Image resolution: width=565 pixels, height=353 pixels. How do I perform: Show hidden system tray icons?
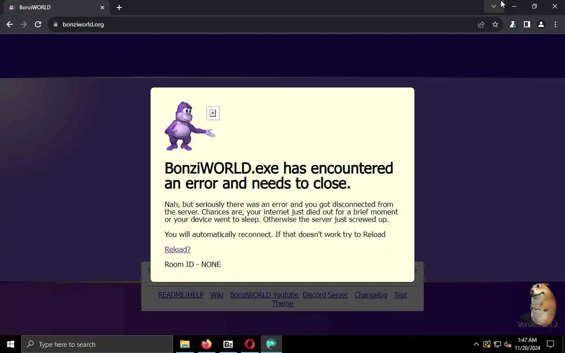pyautogui.click(x=476, y=344)
